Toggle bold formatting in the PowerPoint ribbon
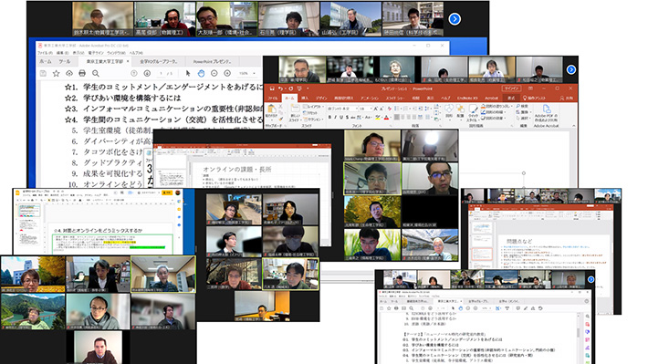648x364 pixels. [329, 118]
